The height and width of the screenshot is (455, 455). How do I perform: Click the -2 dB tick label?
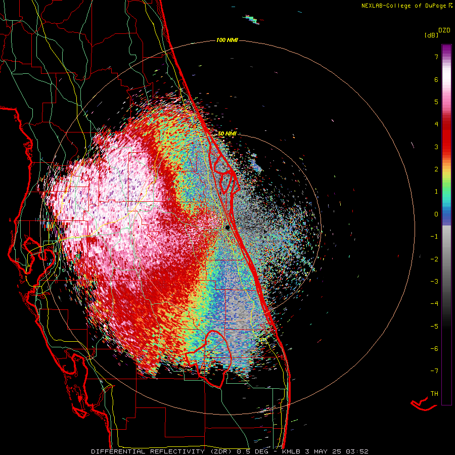point(434,259)
